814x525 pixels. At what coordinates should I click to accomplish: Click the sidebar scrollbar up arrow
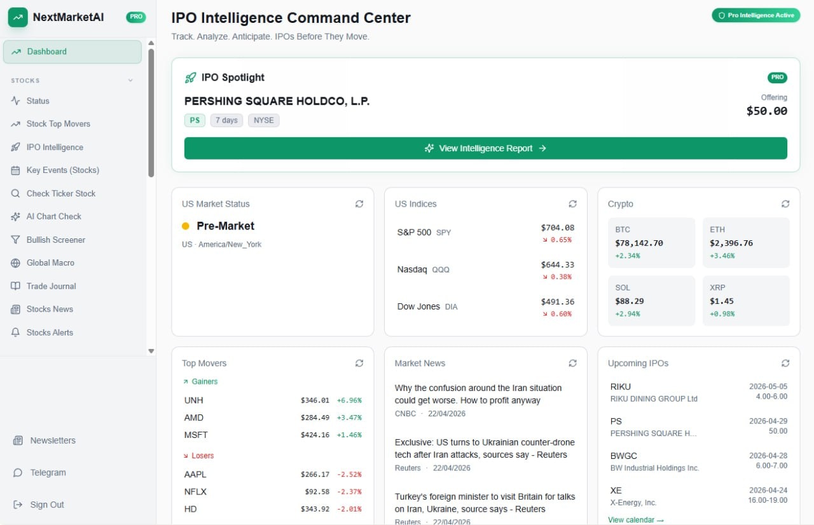click(x=151, y=43)
